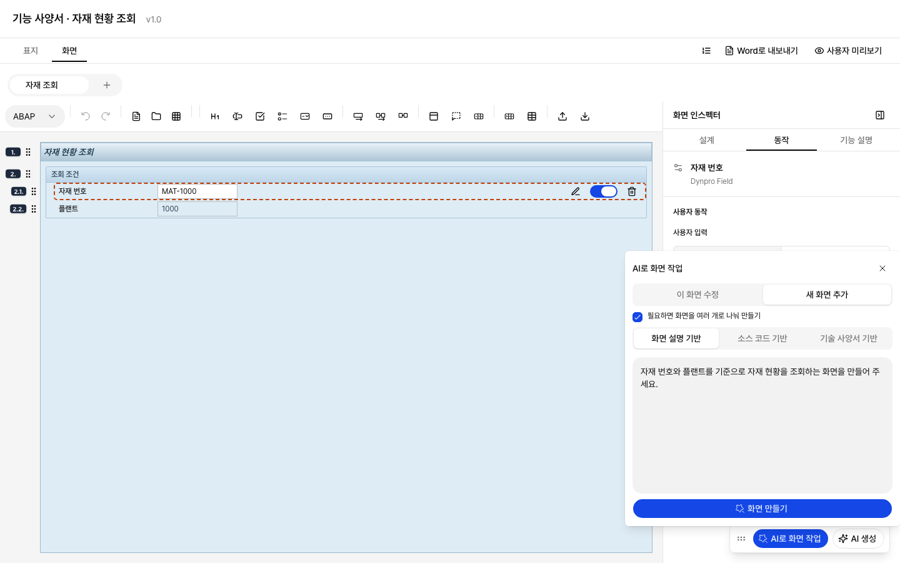Click the screen description text area

pyautogui.click(x=762, y=425)
